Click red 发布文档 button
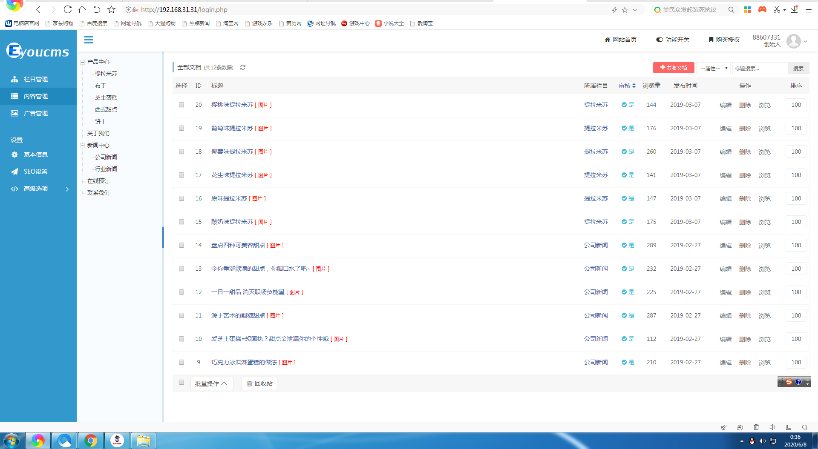This screenshot has height=449, width=818. [674, 68]
